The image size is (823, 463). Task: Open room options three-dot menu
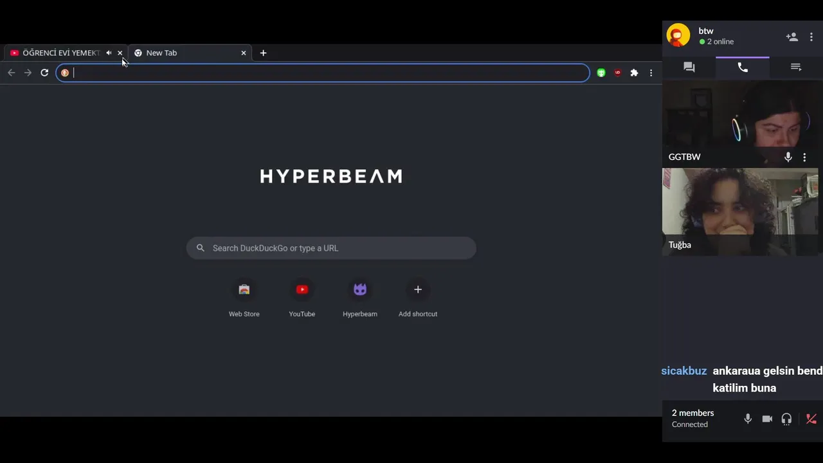811,37
